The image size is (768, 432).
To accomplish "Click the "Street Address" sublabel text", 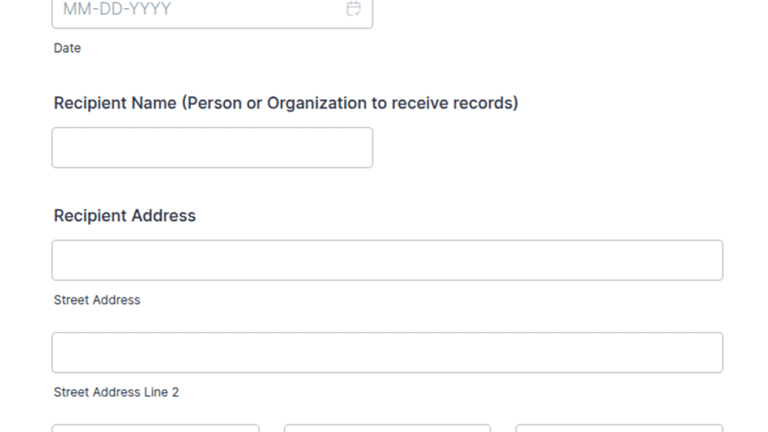I will (97, 300).
